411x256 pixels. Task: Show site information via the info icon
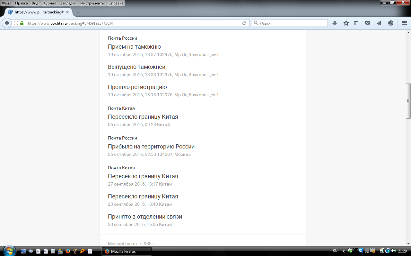click(x=16, y=23)
